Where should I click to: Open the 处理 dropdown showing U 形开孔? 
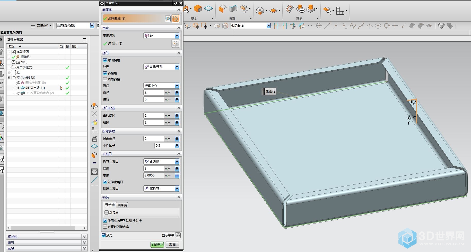pyautogui.click(x=161, y=67)
